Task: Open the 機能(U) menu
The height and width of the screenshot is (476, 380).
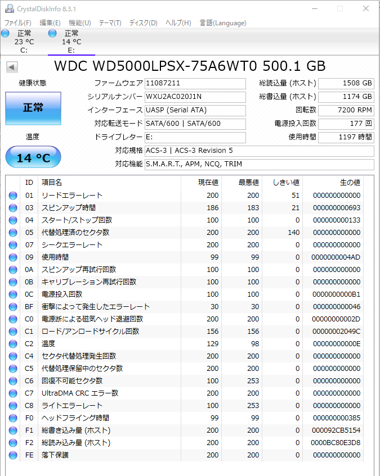Action: click(x=79, y=23)
